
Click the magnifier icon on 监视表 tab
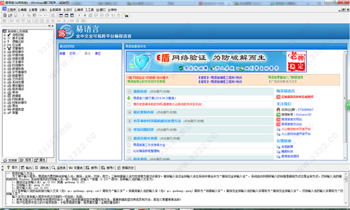point(54,168)
